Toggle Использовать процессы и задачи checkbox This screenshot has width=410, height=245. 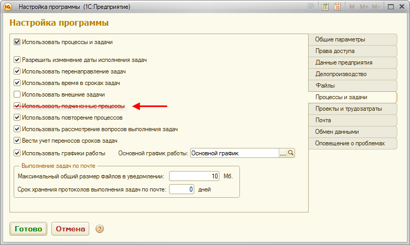coord(17,42)
